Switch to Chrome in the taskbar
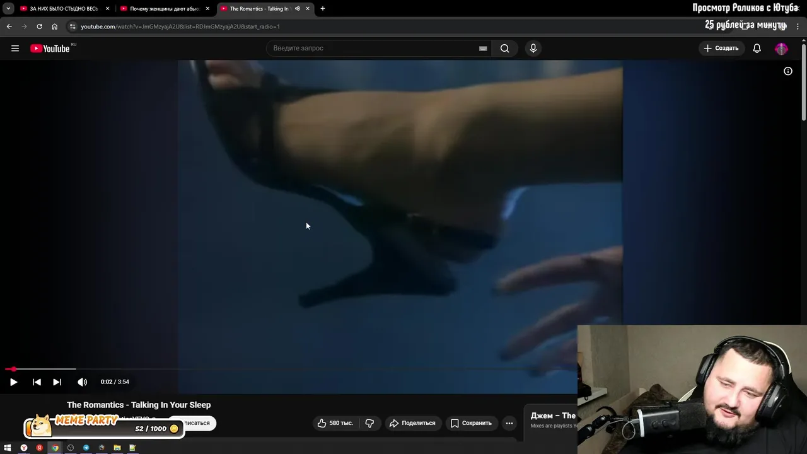The width and height of the screenshot is (807, 454). point(55,448)
